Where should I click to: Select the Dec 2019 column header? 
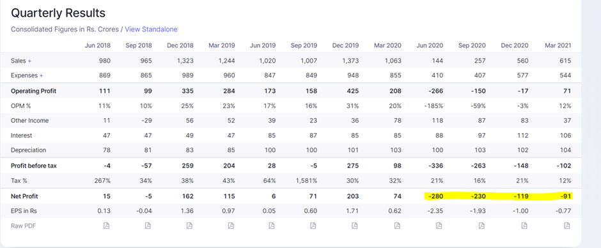click(345, 45)
